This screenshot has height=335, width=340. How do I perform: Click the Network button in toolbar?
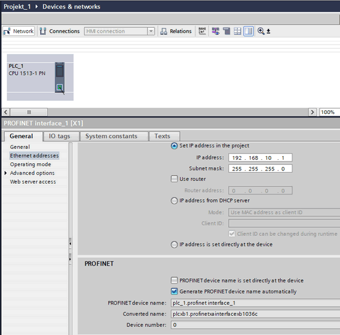(x=19, y=32)
